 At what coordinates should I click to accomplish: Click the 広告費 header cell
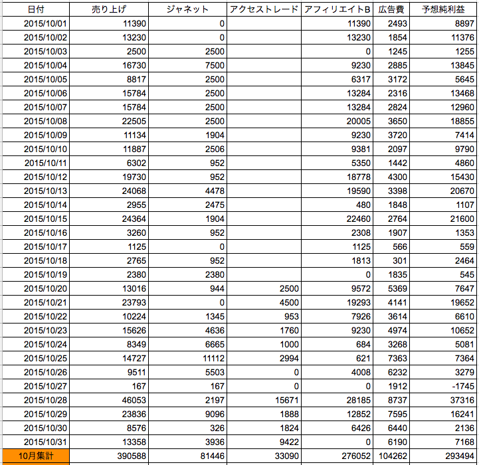391,9
